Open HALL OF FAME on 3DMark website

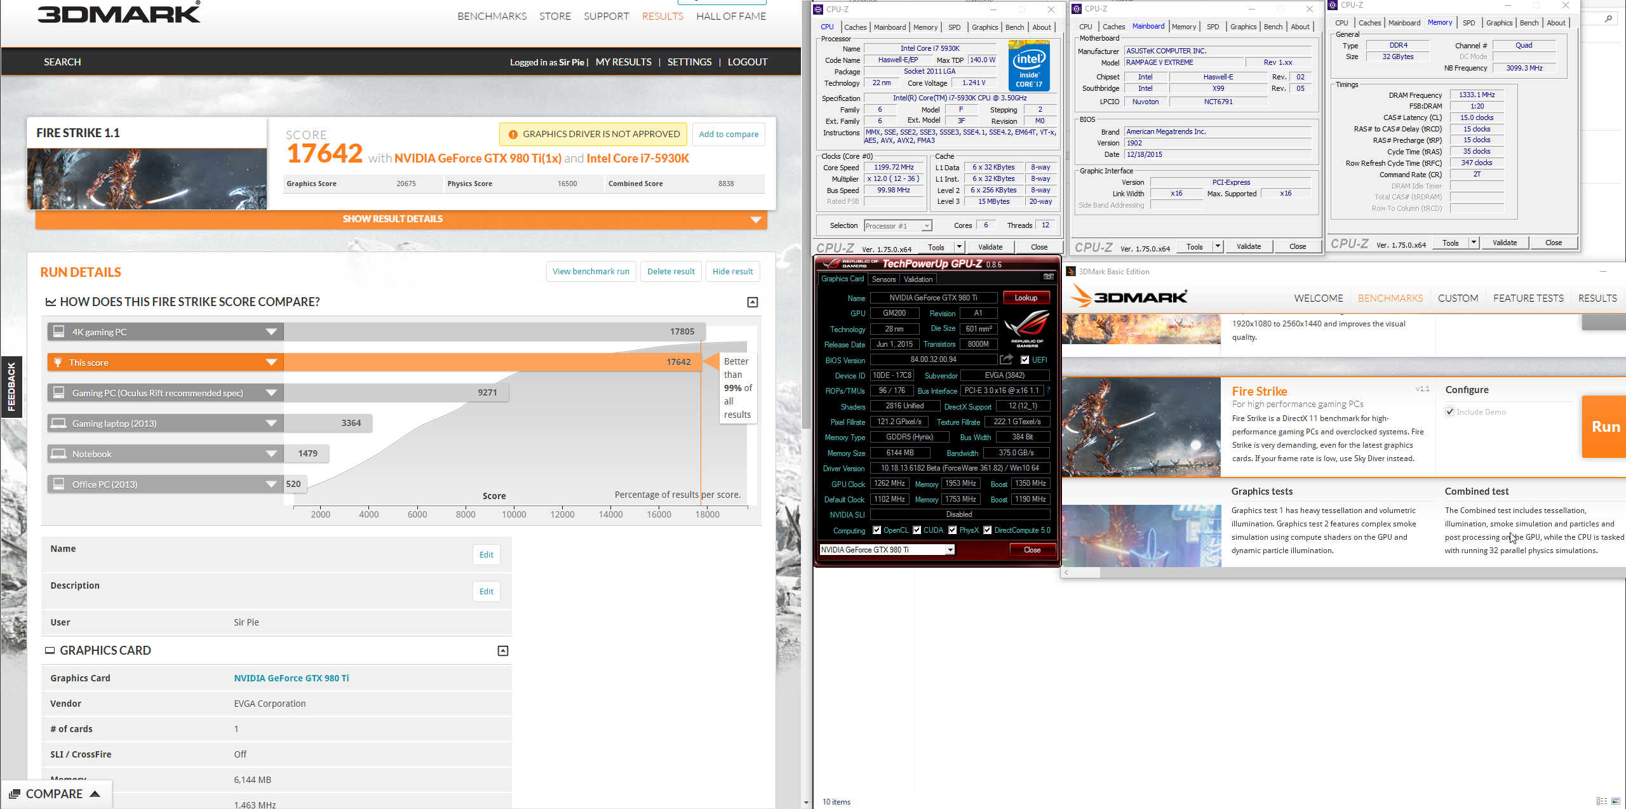pyautogui.click(x=731, y=17)
